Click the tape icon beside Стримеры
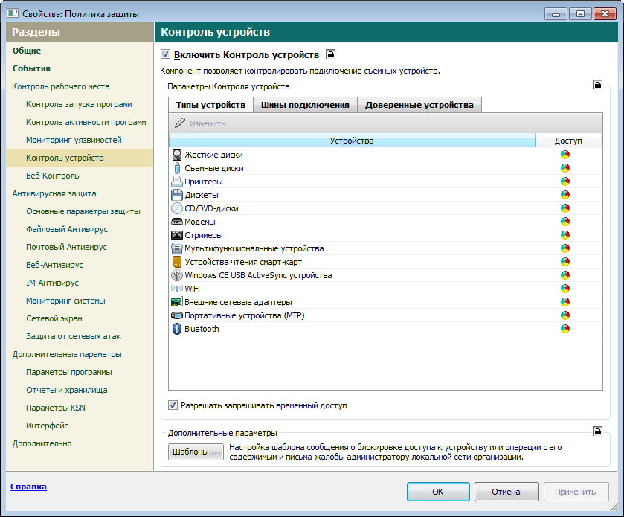This screenshot has width=624, height=517. click(177, 235)
